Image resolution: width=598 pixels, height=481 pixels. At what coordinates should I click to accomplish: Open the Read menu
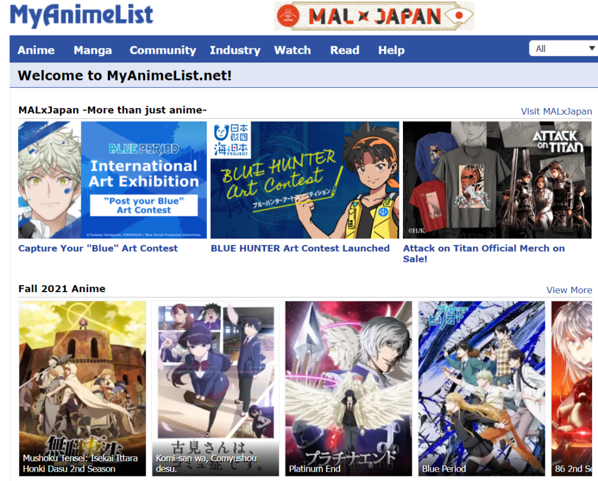(x=345, y=50)
